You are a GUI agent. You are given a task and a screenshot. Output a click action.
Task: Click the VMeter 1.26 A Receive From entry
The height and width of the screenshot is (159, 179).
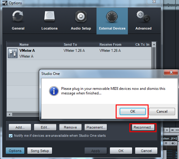click(110, 51)
